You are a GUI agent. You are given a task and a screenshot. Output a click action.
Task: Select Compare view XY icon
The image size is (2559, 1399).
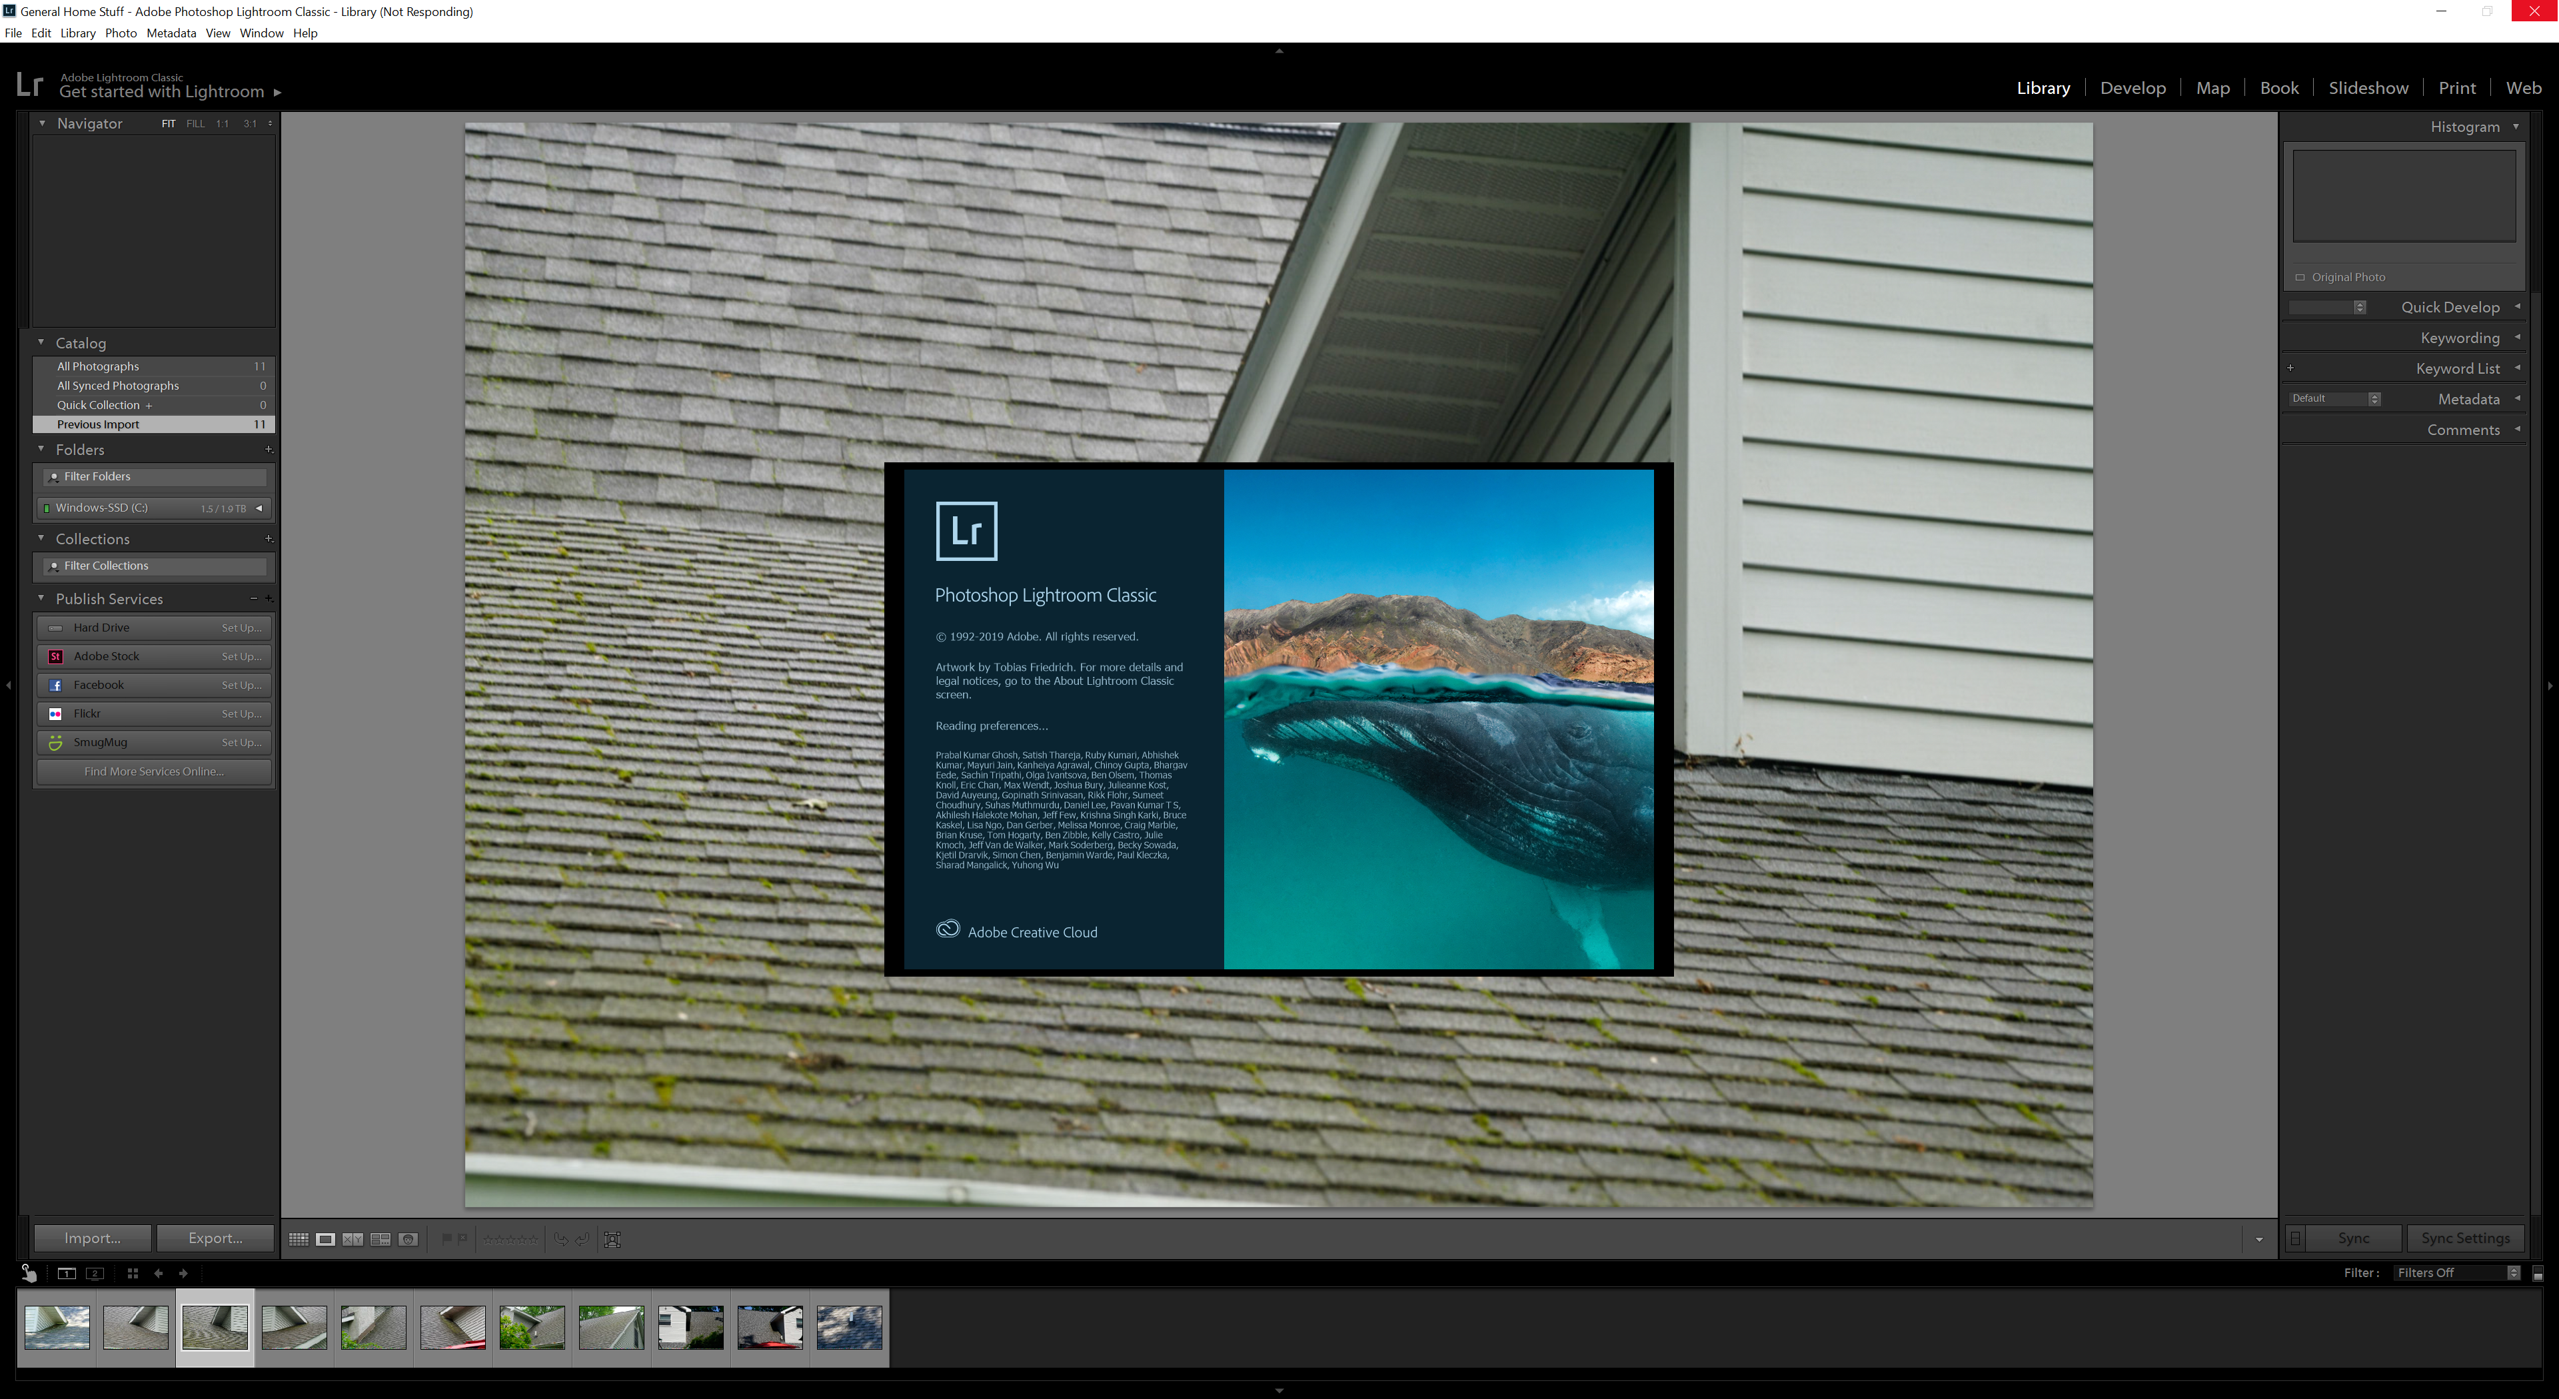pyautogui.click(x=353, y=1239)
